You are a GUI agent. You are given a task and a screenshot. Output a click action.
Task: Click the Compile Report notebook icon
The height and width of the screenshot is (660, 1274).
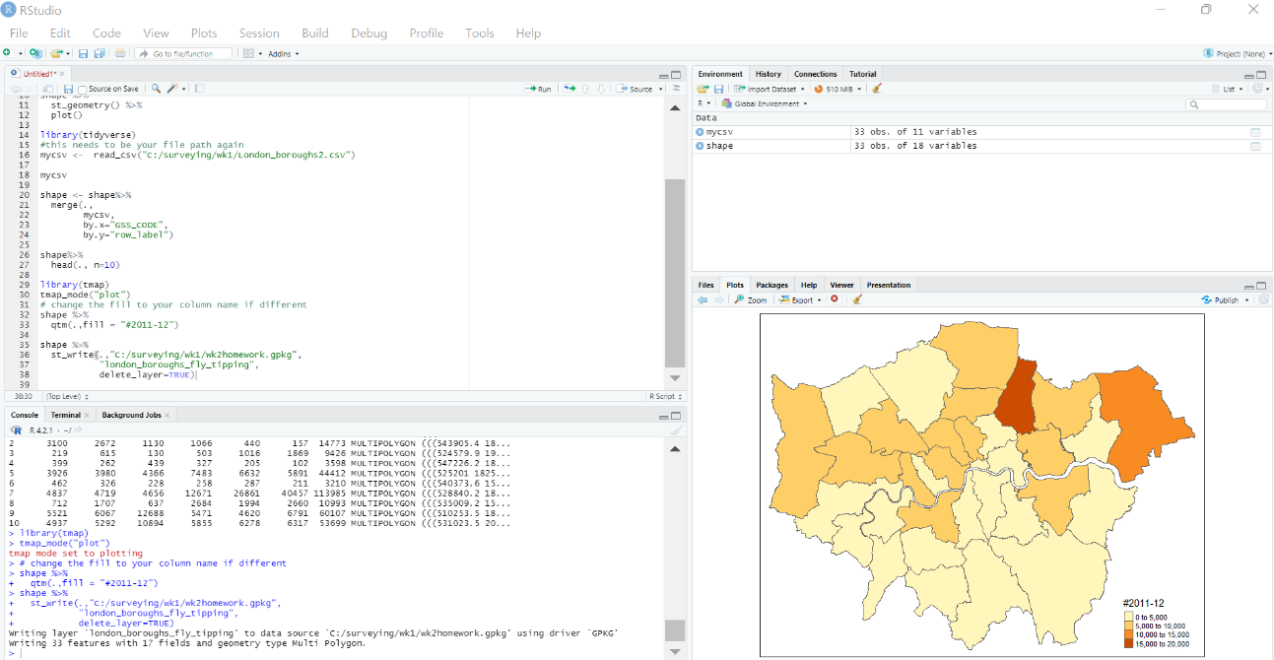point(199,89)
